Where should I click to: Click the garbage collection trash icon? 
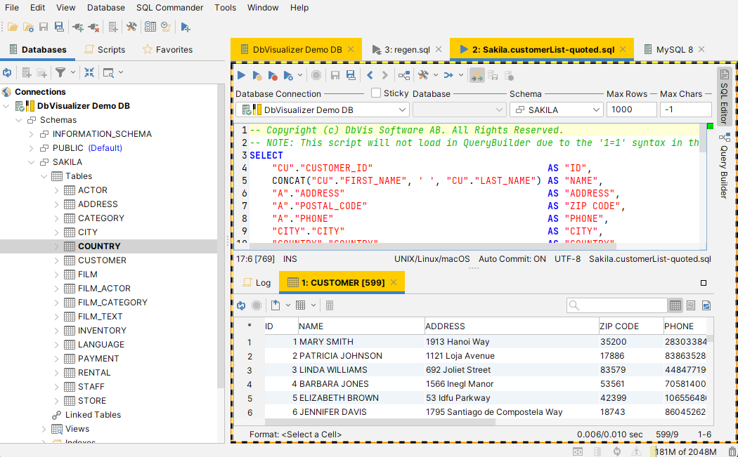coord(732,452)
